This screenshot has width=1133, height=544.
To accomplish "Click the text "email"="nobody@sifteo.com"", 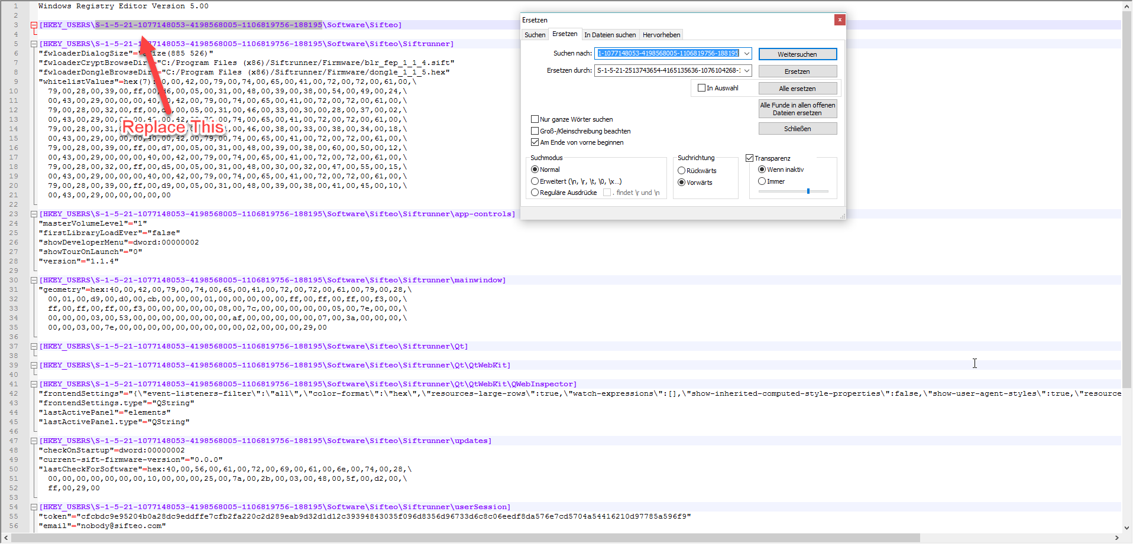I will pyautogui.click(x=102, y=526).
